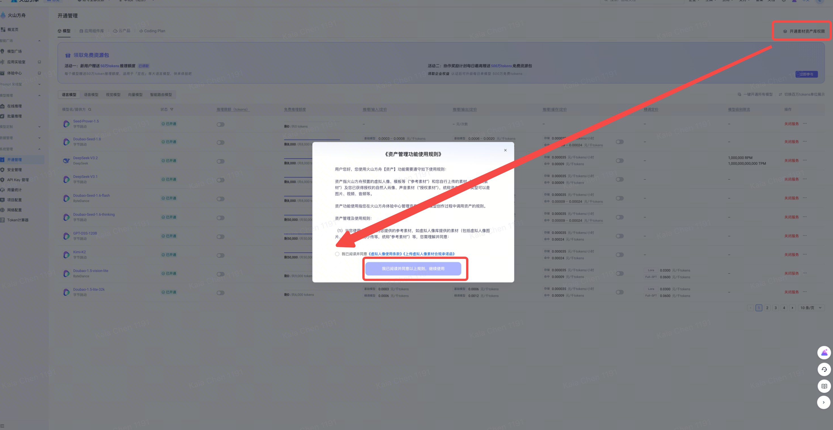The width and height of the screenshot is (833, 430).
Task: Open the 《虚拟人像使用条款》 link
Action: [385, 254]
